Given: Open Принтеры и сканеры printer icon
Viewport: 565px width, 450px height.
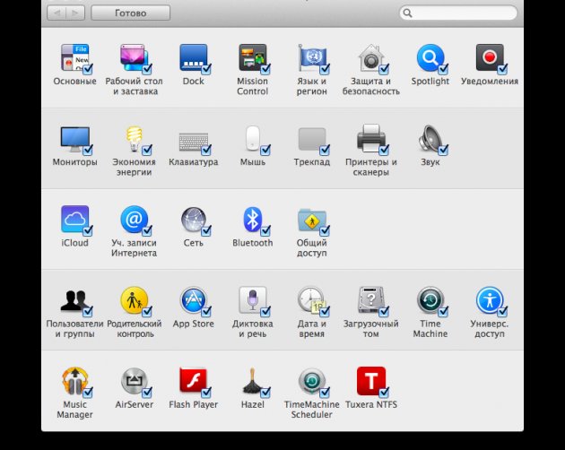Looking at the screenshot, I should point(370,138).
